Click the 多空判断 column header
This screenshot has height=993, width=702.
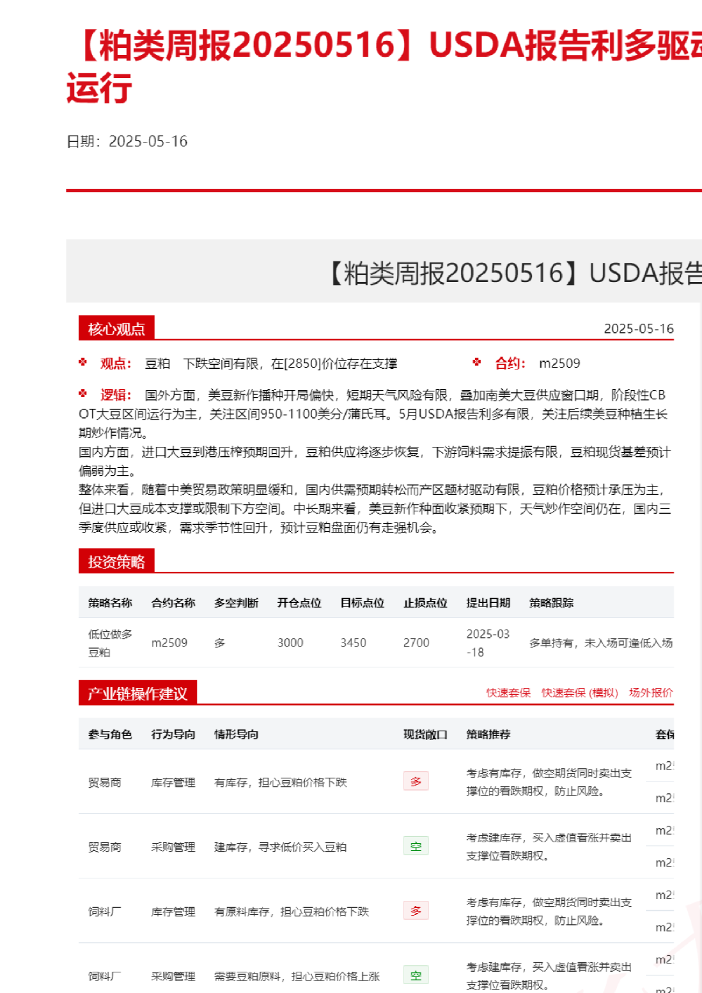[236, 603]
